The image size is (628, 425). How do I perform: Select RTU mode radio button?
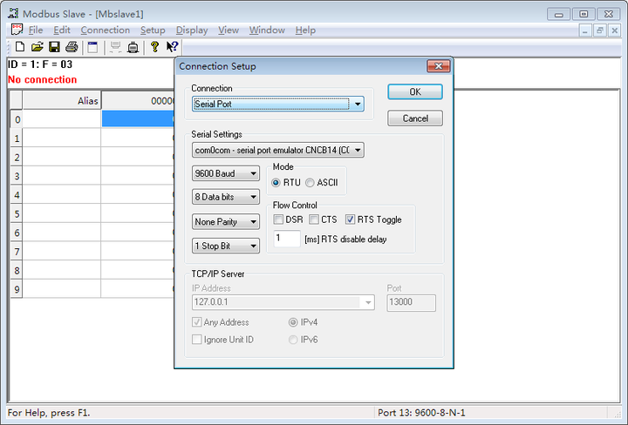(276, 183)
